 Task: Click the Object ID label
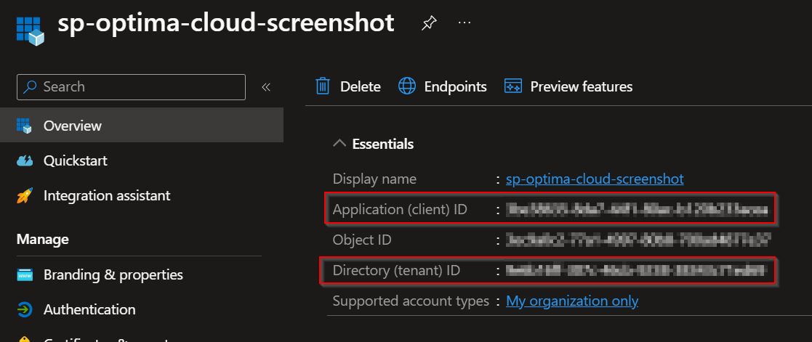(362, 240)
